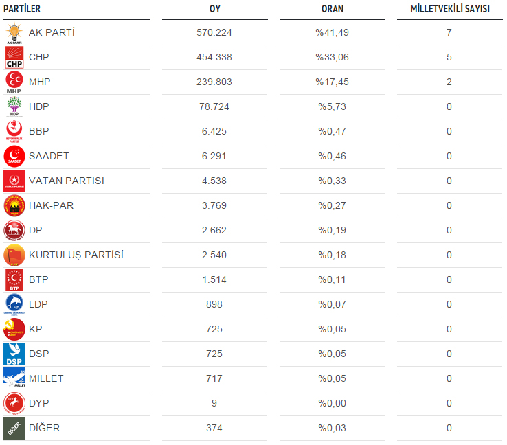Click the PARTİLER column header
Image resolution: width=507 pixels, height=445 pixels.
22,9
